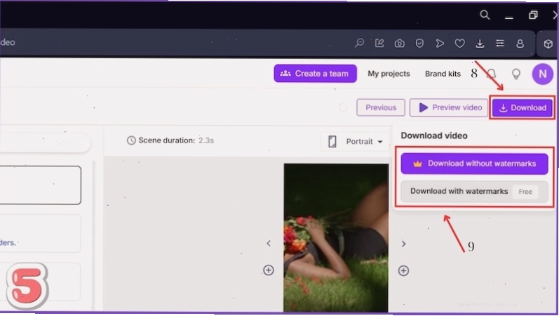This screenshot has width=559, height=316.
Task: Click the scene preview image
Action: pyautogui.click(x=336, y=237)
